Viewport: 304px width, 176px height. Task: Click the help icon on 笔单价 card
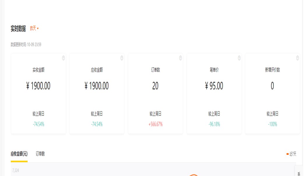tap(239, 58)
